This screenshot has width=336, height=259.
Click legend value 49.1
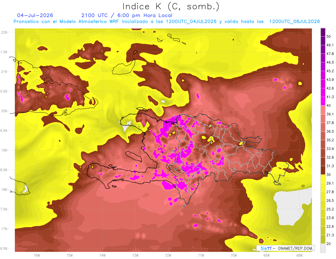click(330, 45)
